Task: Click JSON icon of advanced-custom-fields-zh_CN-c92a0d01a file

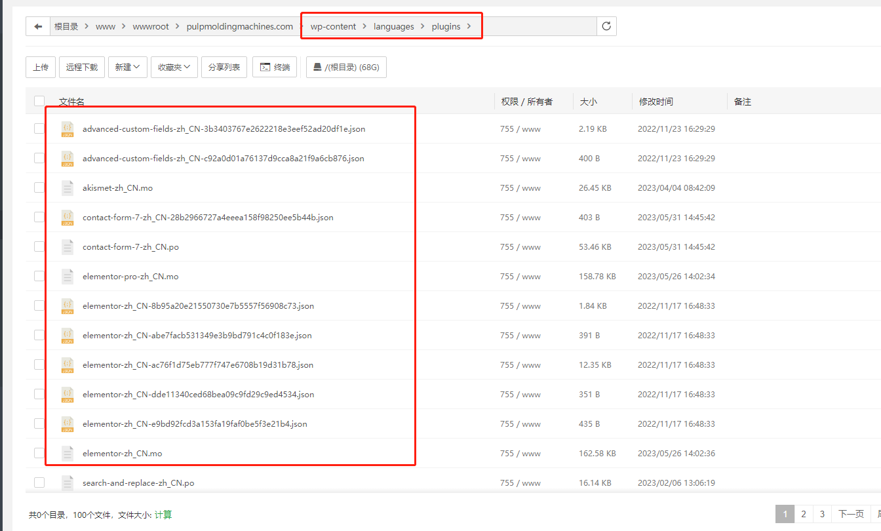Action: pos(68,159)
